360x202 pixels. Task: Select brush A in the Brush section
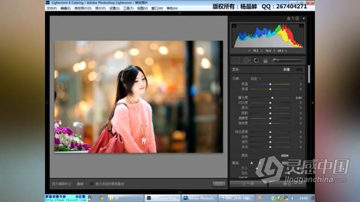[x=252, y=163]
